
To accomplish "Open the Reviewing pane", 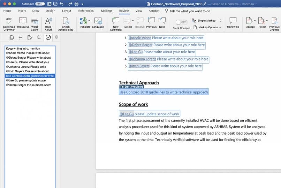I will pyautogui.click(x=233, y=21).
